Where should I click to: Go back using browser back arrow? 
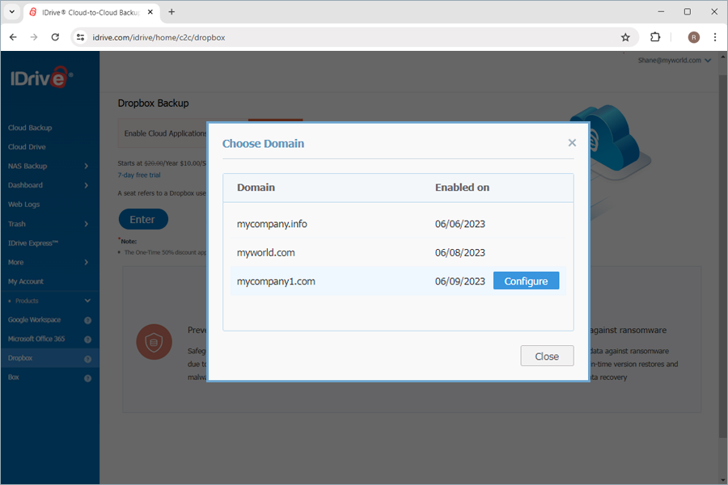point(13,37)
